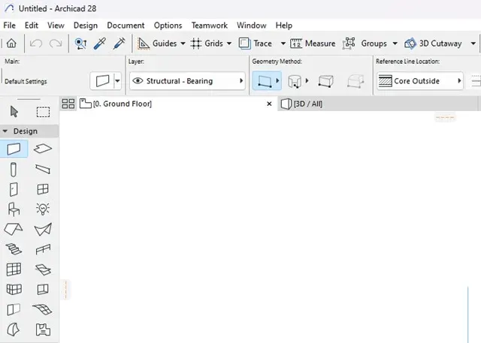Open the default settings dropdown arrow

(117, 81)
